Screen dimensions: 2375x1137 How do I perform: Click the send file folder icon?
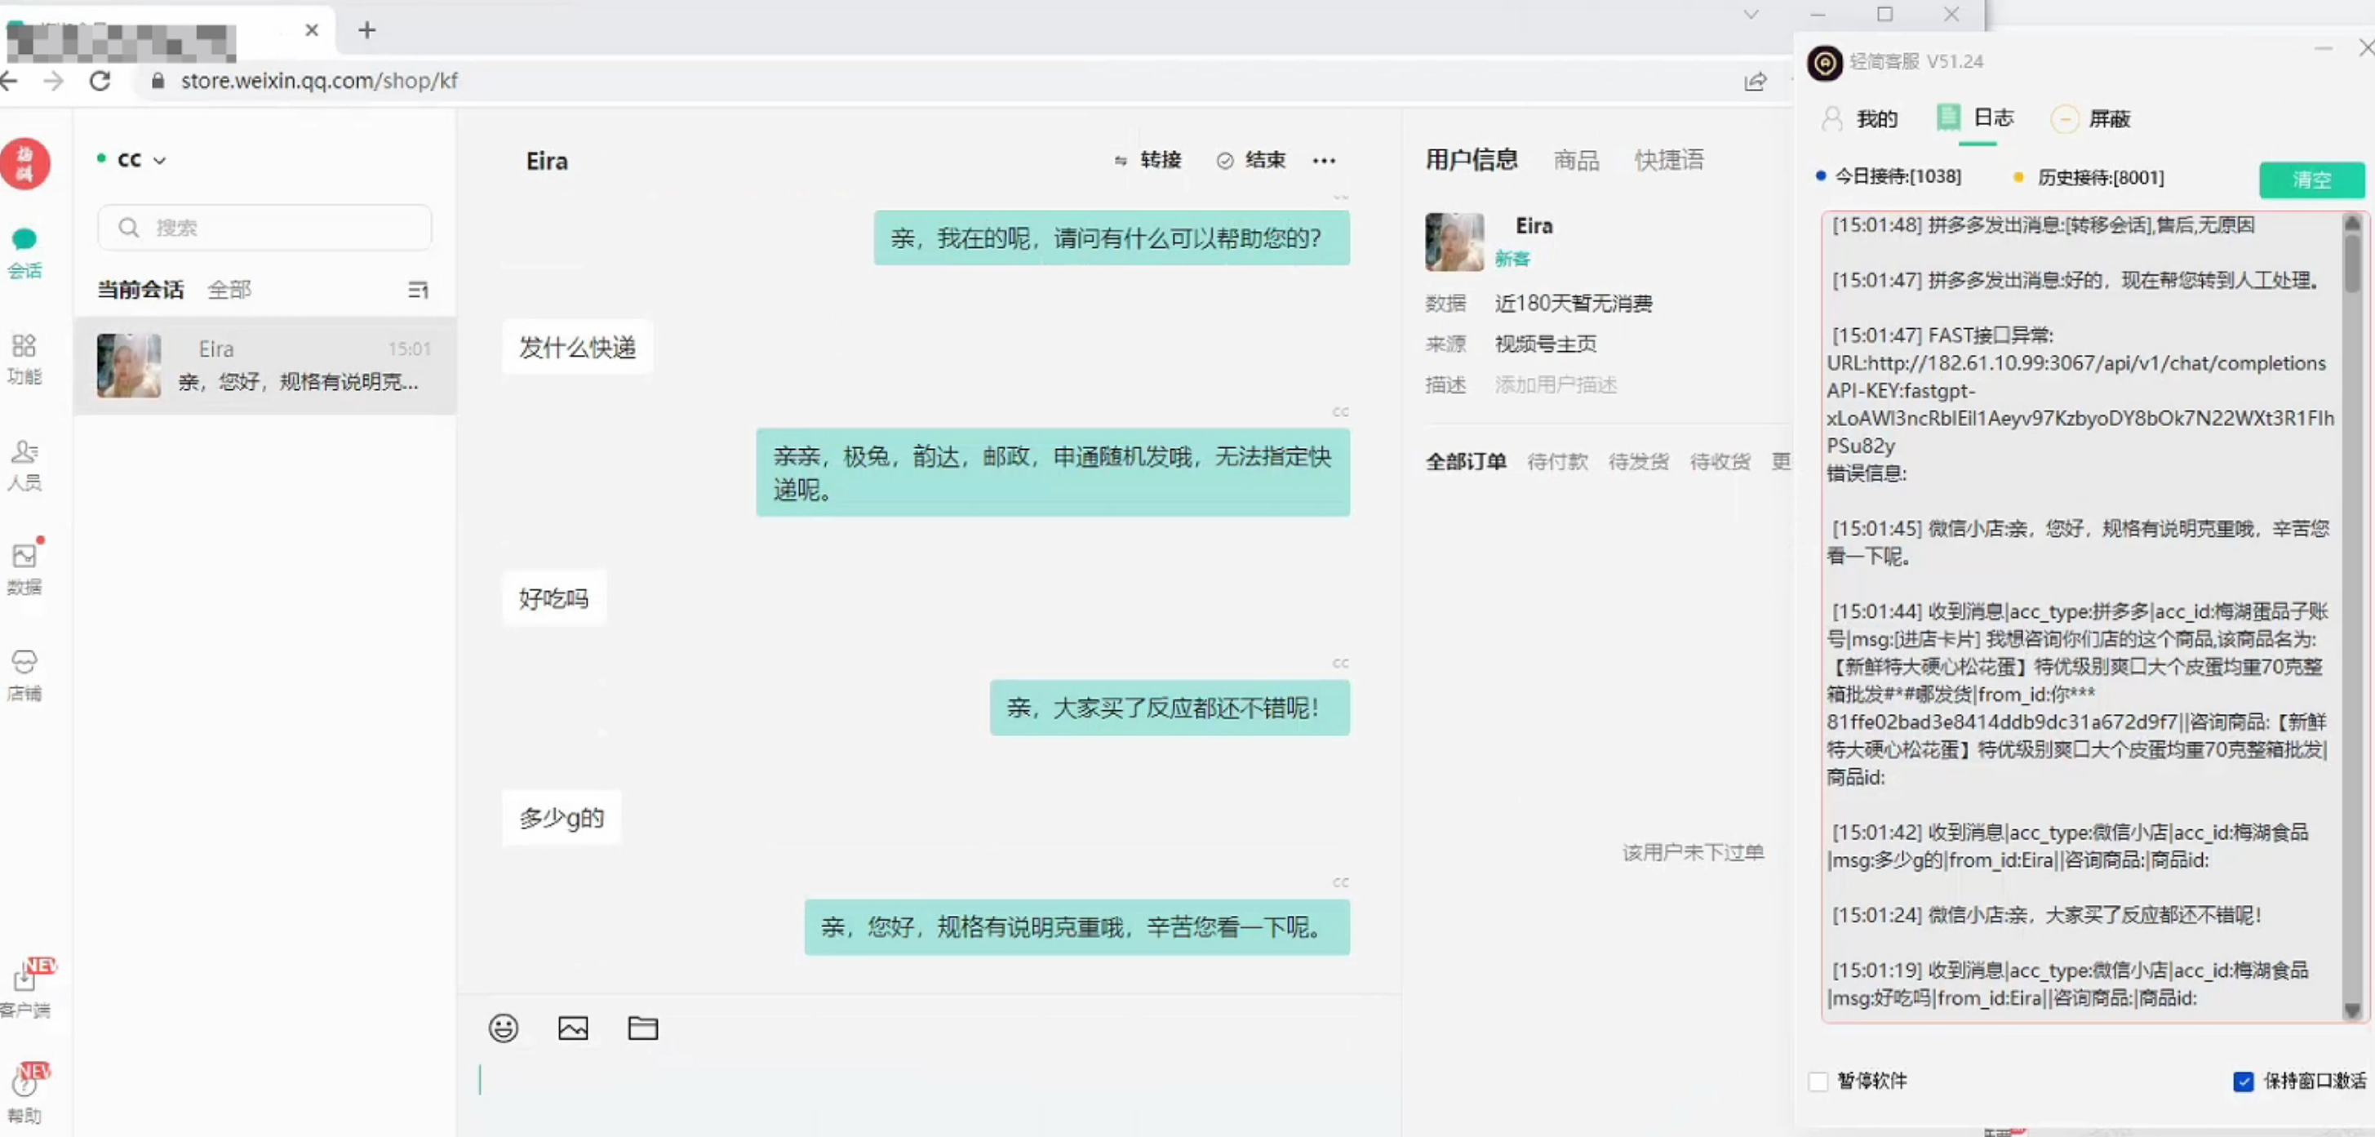[642, 1028]
